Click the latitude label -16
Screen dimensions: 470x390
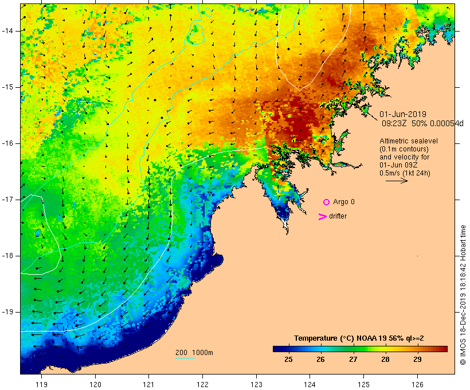coord(7,143)
